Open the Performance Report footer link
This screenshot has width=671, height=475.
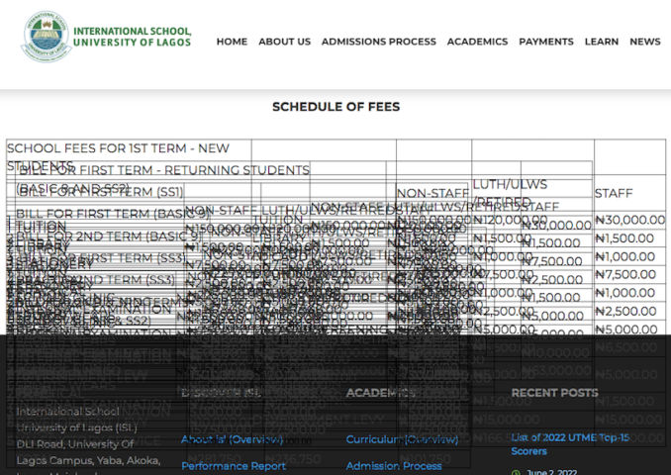tap(234, 466)
